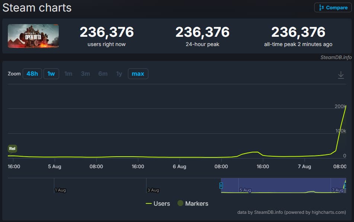
Task: Click the 236,376 users right now figure
Action: [x=107, y=32]
